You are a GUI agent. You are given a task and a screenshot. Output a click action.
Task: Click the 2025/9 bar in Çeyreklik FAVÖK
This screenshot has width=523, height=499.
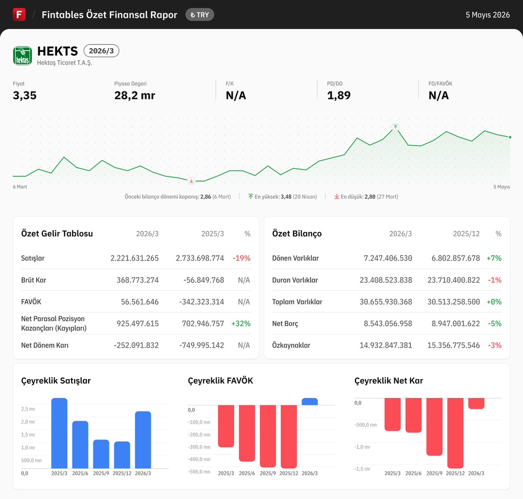coord(268,436)
